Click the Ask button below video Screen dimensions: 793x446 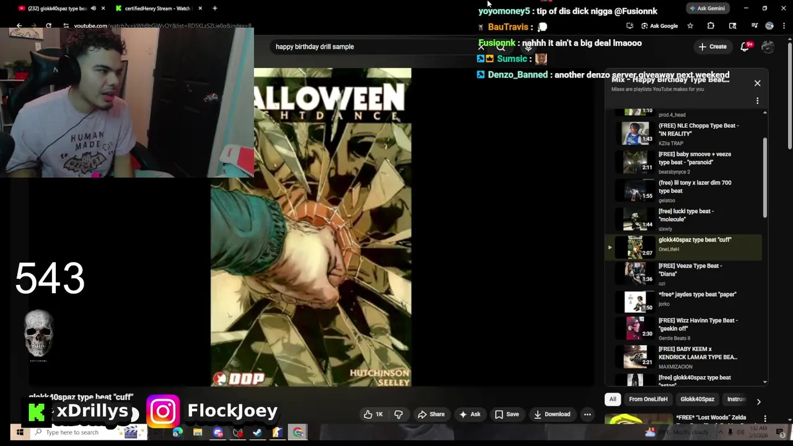click(470, 414)
